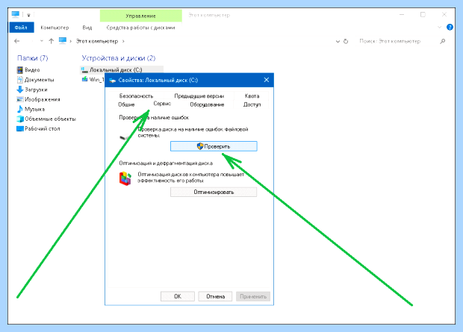This screenshot has height=332, width=463.
Task: Select the Видео folder
Action: (28, 70)
